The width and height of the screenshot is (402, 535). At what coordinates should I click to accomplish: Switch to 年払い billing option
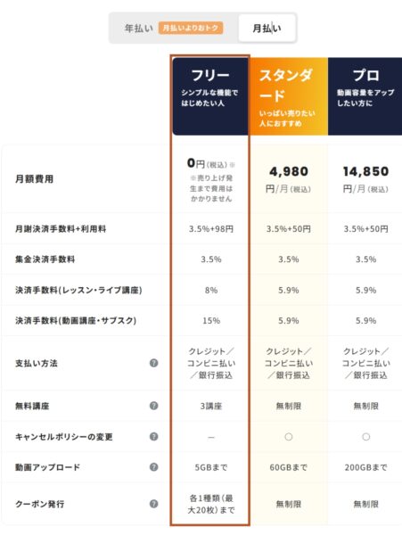click(138, 29)
